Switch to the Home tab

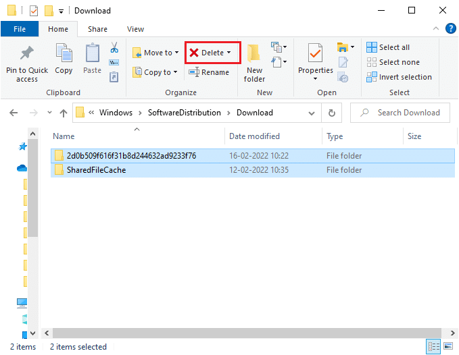coord(58,29)
